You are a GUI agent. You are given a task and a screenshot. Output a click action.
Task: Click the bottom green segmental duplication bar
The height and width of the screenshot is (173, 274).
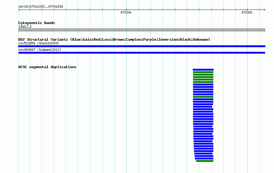coord(205,161)
